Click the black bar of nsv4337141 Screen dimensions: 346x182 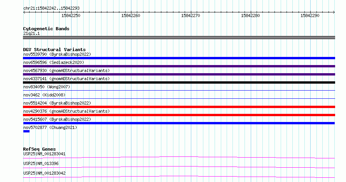tap(179, 82)
